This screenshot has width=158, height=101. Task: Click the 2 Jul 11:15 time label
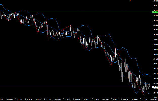144,100
